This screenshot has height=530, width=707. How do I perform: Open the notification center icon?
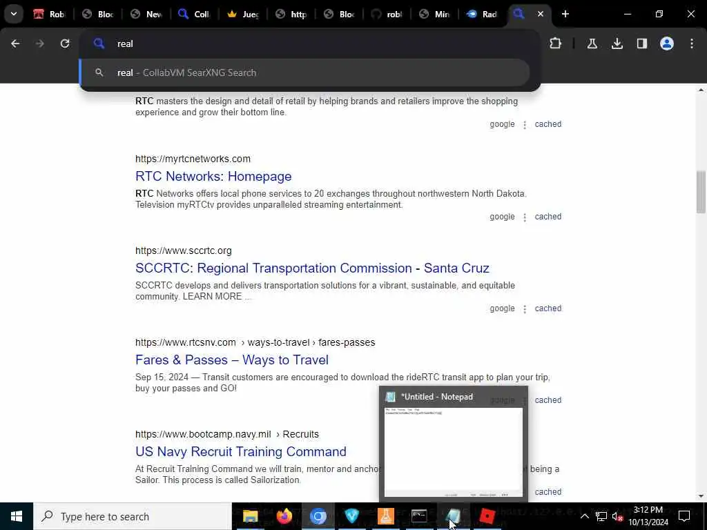(x=684, y=516)
